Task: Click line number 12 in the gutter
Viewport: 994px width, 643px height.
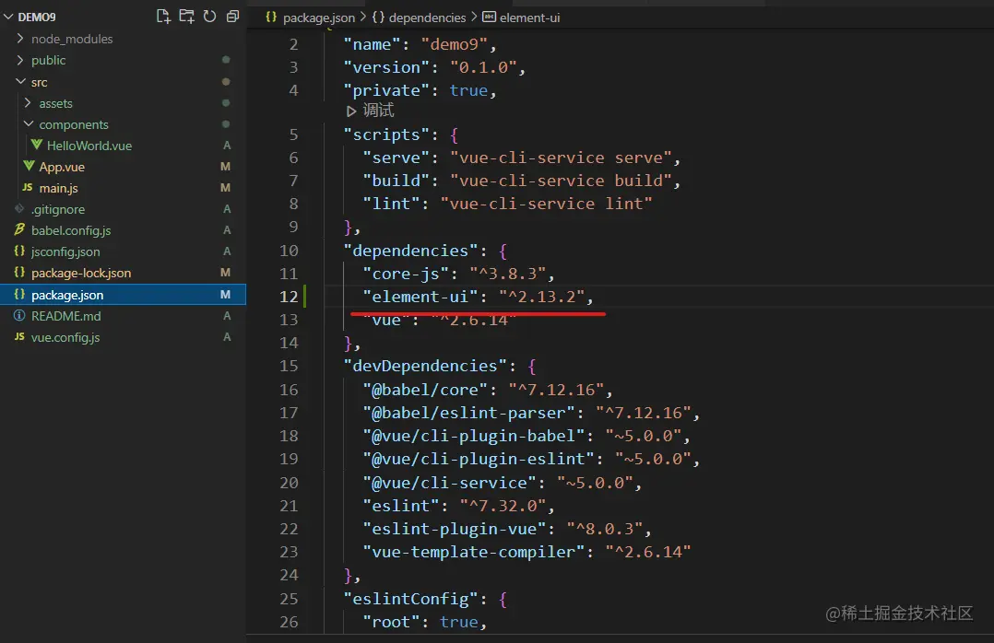Action: pos(290,297)
